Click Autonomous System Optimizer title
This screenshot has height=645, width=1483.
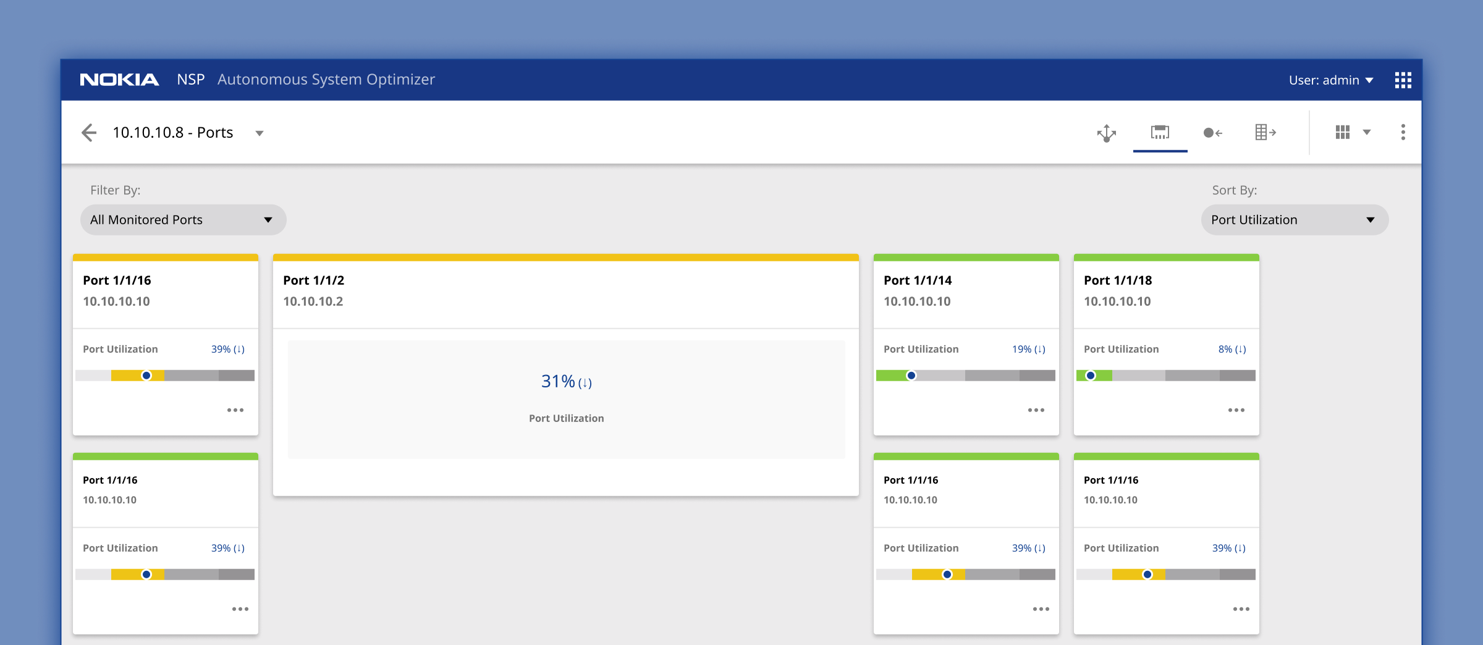coord(326,80)
